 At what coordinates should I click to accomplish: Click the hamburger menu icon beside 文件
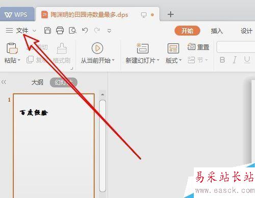coord(9,31)
